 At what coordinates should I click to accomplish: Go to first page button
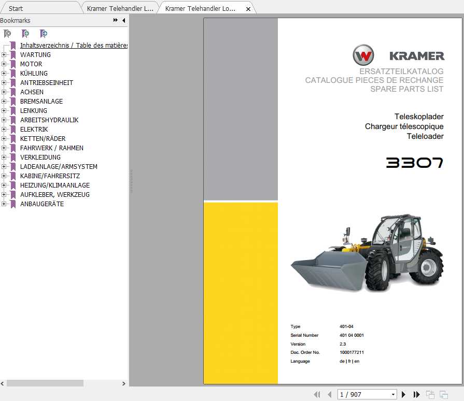(x=317, y=394)
